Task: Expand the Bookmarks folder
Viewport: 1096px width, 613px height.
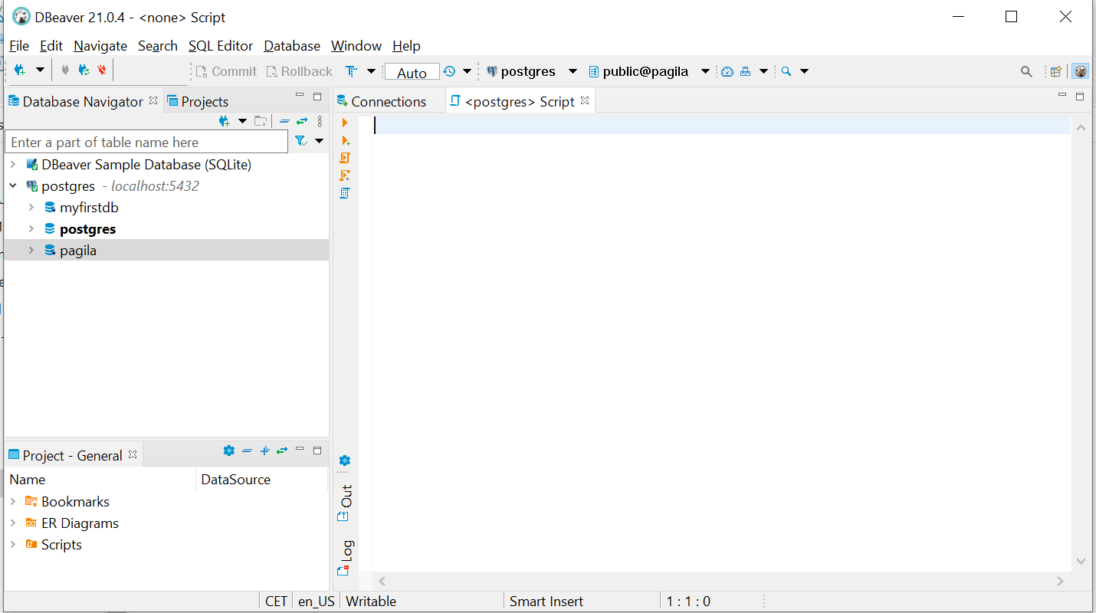Action: click(x=13, y=501)
